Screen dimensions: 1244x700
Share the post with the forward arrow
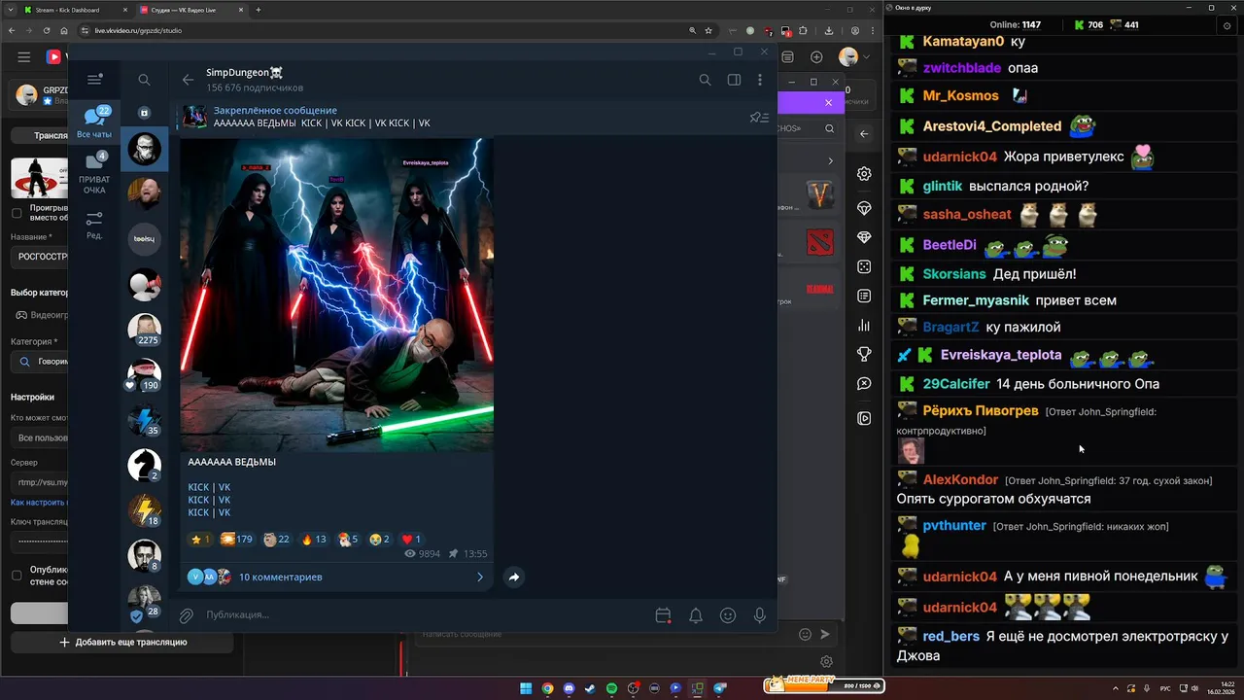click(513, 577)
